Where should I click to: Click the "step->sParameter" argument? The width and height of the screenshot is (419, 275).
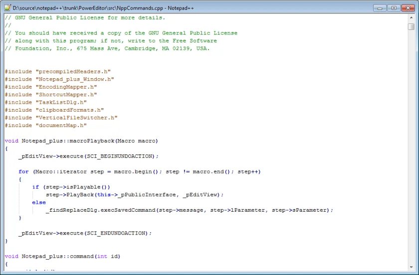(299, 210)
